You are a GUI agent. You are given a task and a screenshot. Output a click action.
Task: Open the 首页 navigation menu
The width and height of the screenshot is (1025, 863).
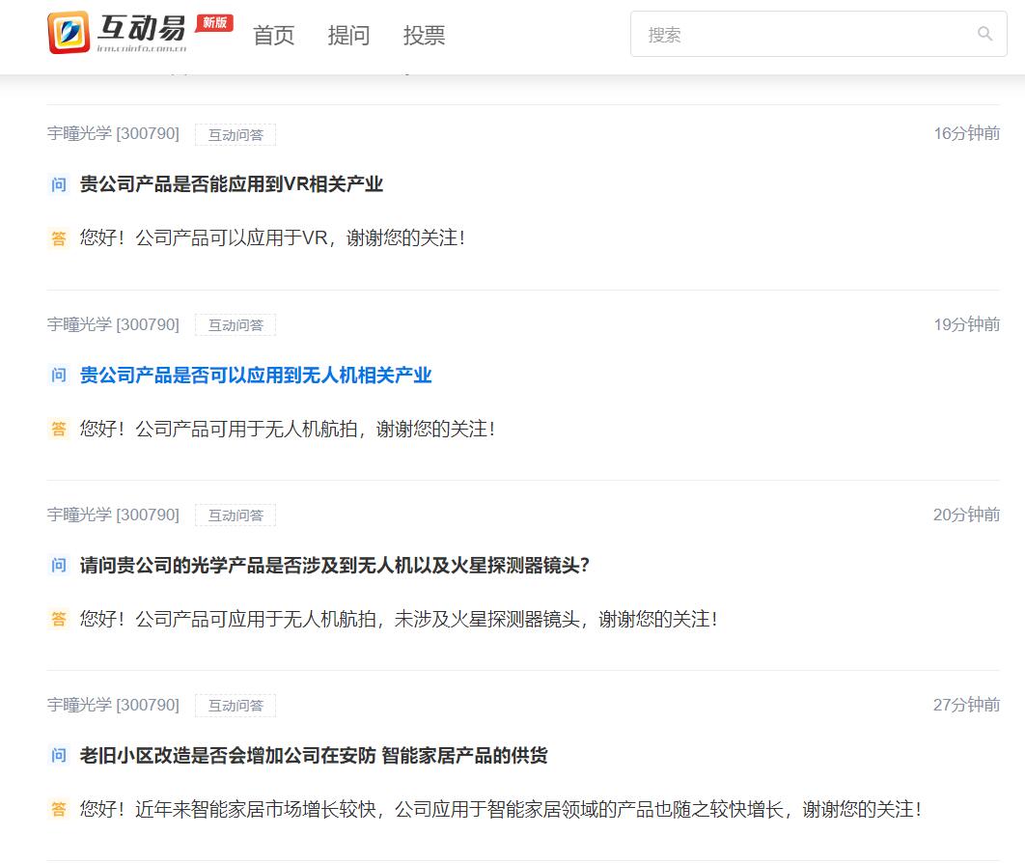[273, 36]
